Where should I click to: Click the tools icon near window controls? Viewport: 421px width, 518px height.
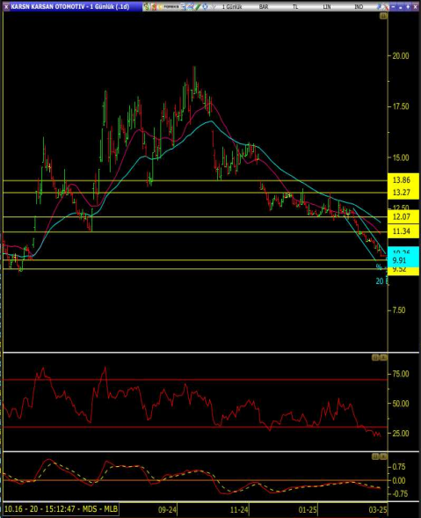coord(385,7)
